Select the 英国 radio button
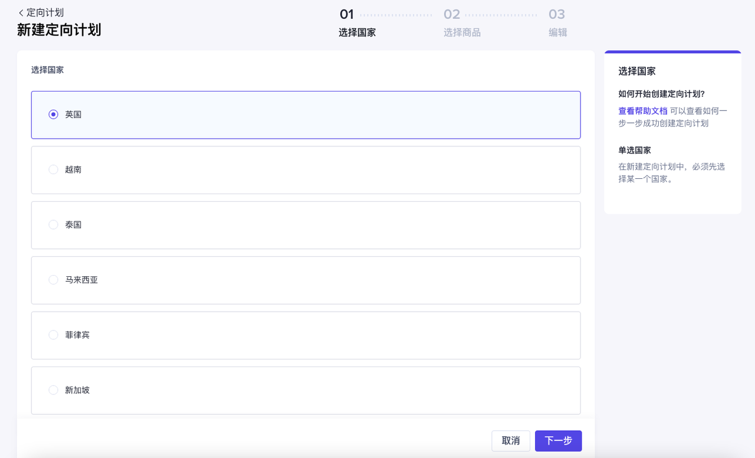The width and height of the screenshot is (755, 458). pyautogui.click(x=53, y=114)
